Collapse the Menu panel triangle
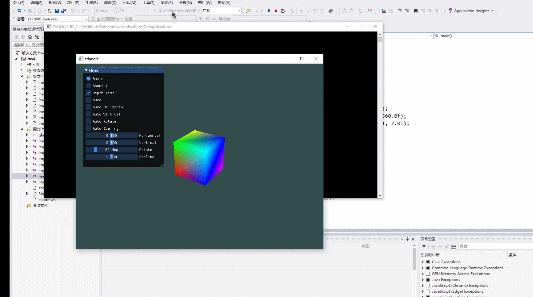533x297 pixels. pyautogui.click(x=86, y=70)
